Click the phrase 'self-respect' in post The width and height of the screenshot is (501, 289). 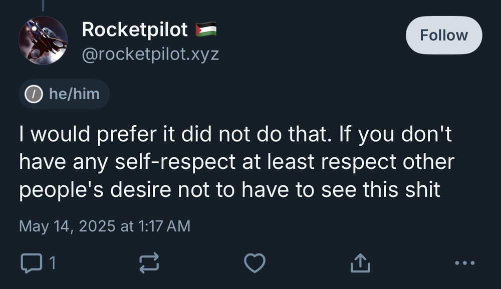coord(175,162)
